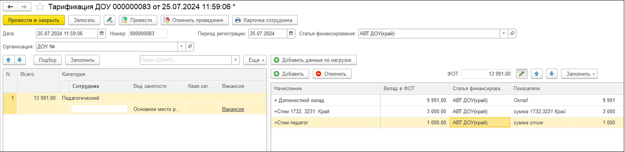Click the green pencil icon next to Записать
This screenshot has height=152, width=625.
(109, 20)
